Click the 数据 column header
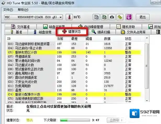 107,39
